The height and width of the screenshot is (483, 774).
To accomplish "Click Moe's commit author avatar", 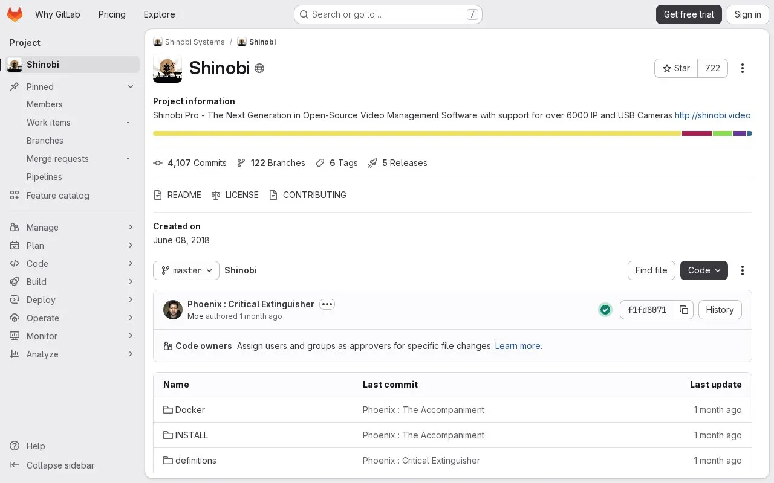I will (x=173, y=310).
